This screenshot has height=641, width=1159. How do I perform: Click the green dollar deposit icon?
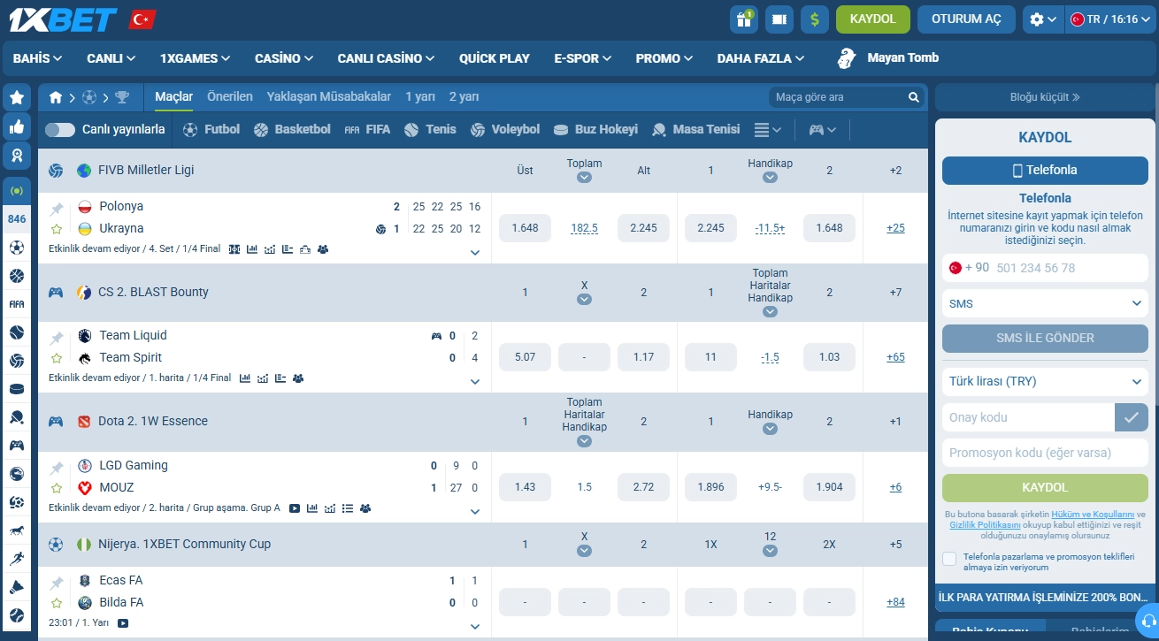[x=815, y=19]
